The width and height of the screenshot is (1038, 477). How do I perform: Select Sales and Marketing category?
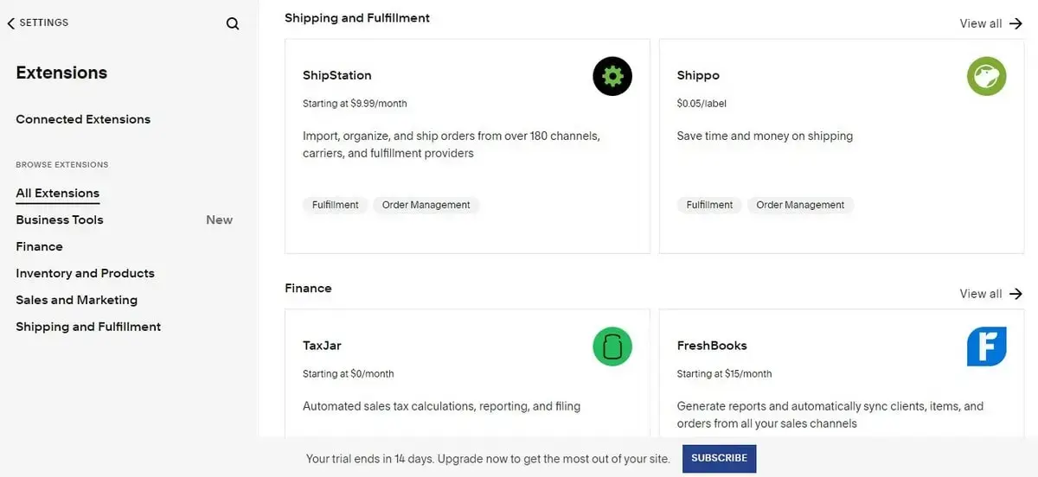[x=76, y=300]
